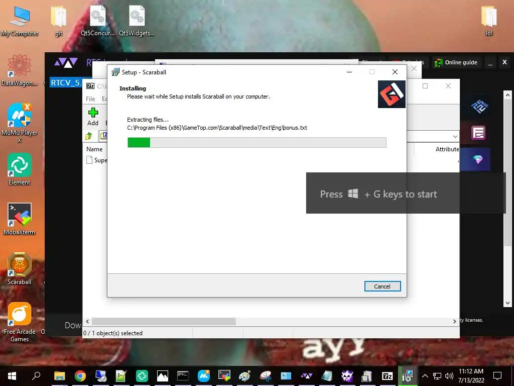Switch to Setup installer in taskbar

408,376
